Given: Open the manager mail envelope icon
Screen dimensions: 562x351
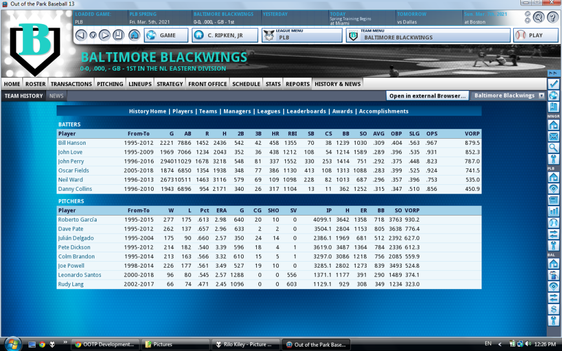Looking at the screenshot, I should click(x=554, y=137).
